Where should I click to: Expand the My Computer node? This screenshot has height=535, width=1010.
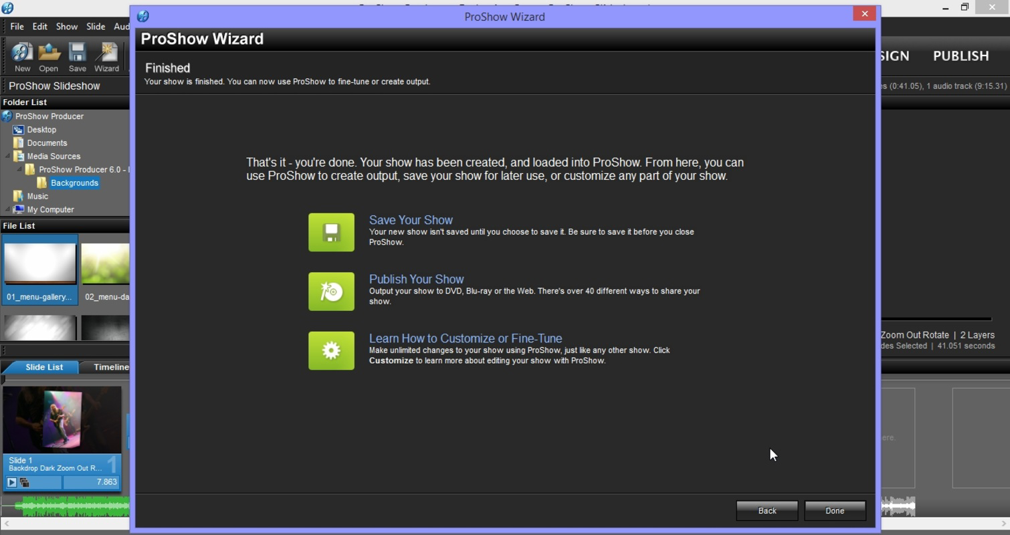point(6,209)
